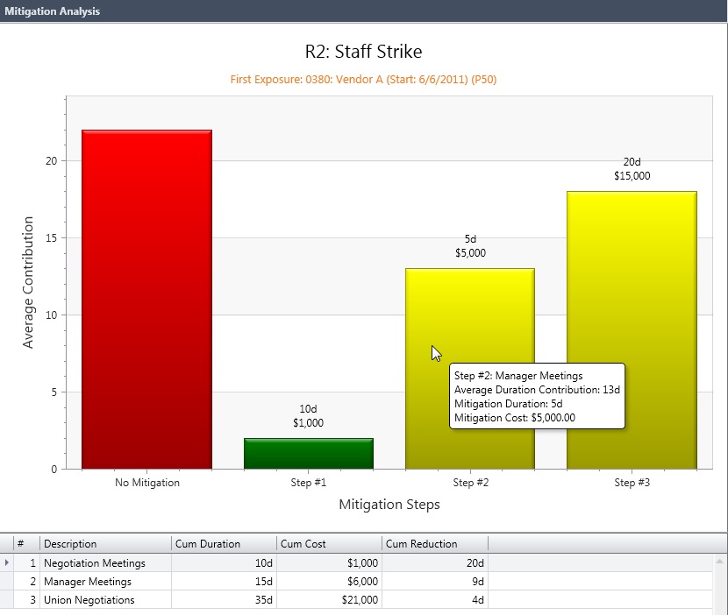Click the green Step #1 bar
Viewport: 728px width, 615px height.
click(308, 451)
